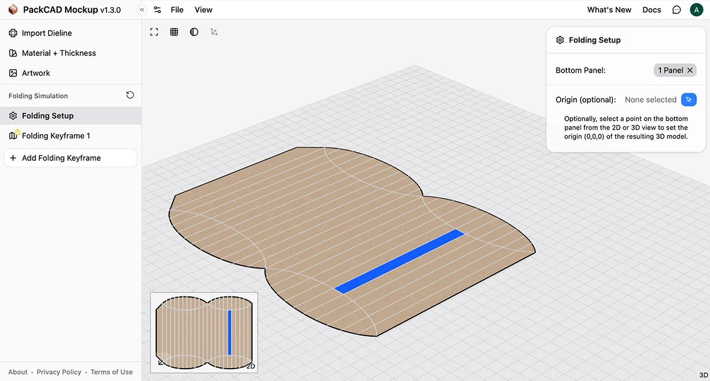This screenshot has width=710, height=381.
Task: Click the 2D minimap dieline thumbnail
Action: 204,332
